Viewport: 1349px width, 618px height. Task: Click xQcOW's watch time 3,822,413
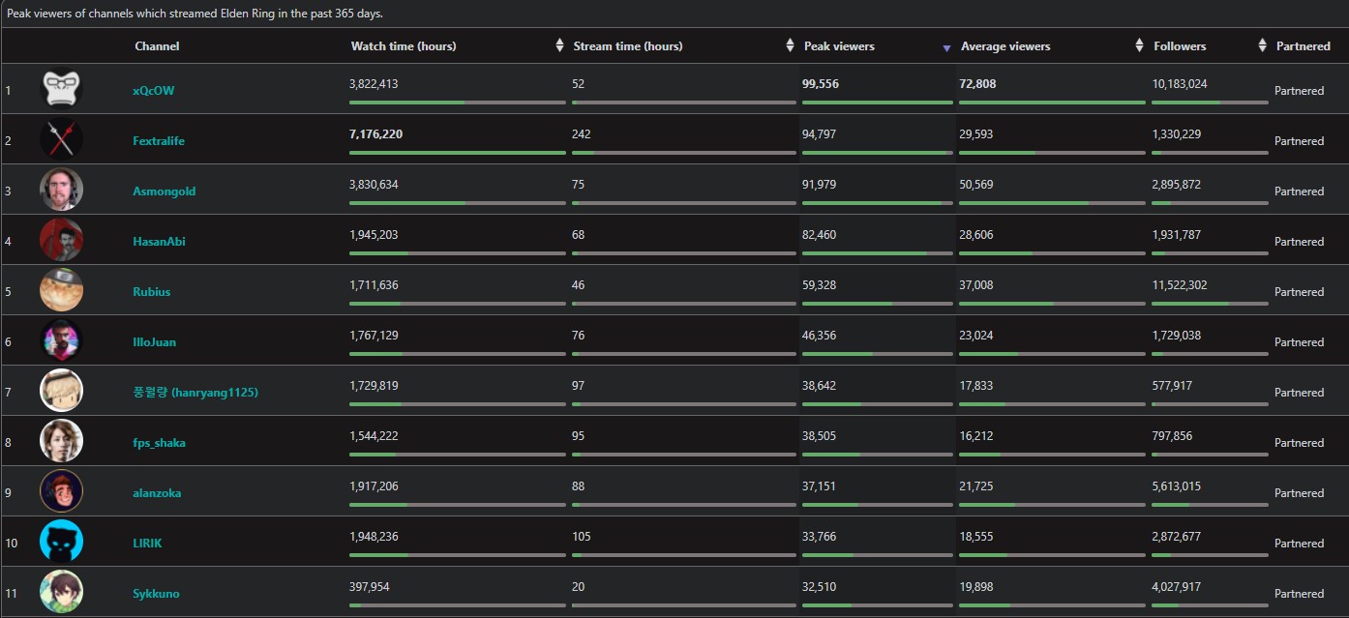(x=374, y=84)
